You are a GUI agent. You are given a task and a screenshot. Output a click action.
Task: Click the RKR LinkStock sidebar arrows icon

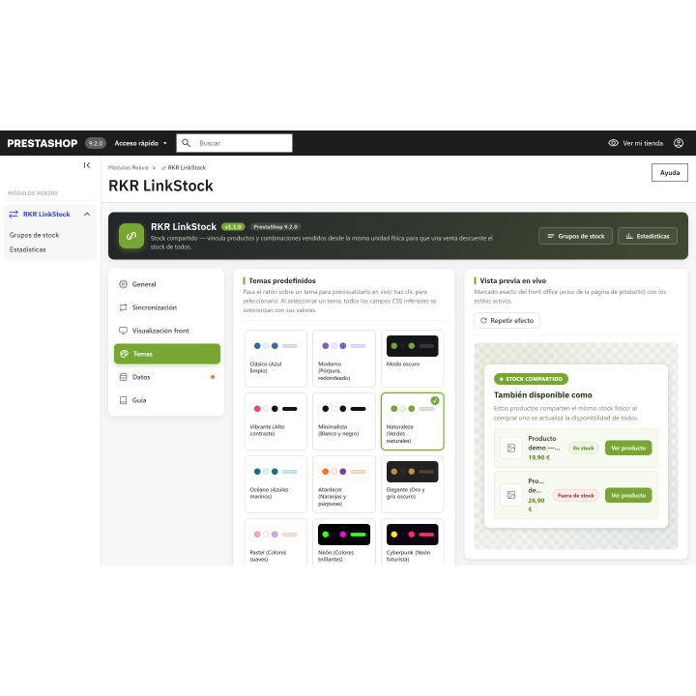coord(14,214)
